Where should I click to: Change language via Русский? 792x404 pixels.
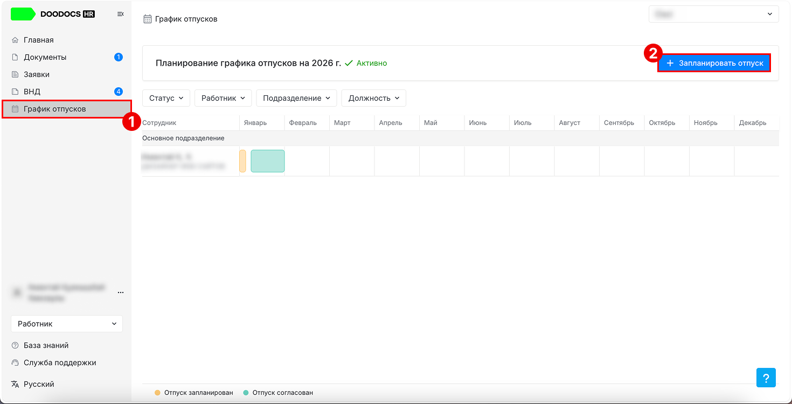point(39,384)
